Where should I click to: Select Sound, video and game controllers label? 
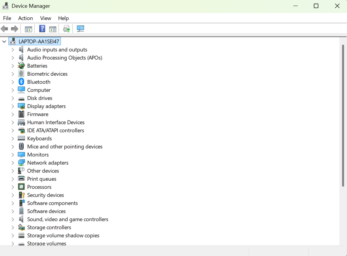(68, 219)
